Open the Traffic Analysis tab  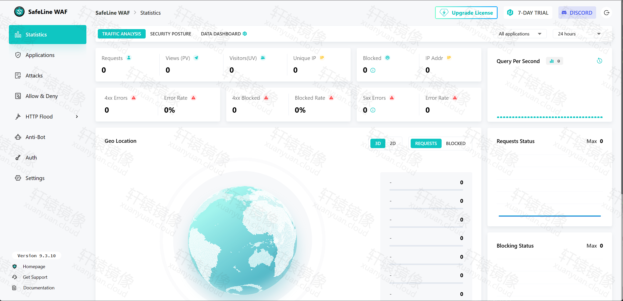(122, 34)
